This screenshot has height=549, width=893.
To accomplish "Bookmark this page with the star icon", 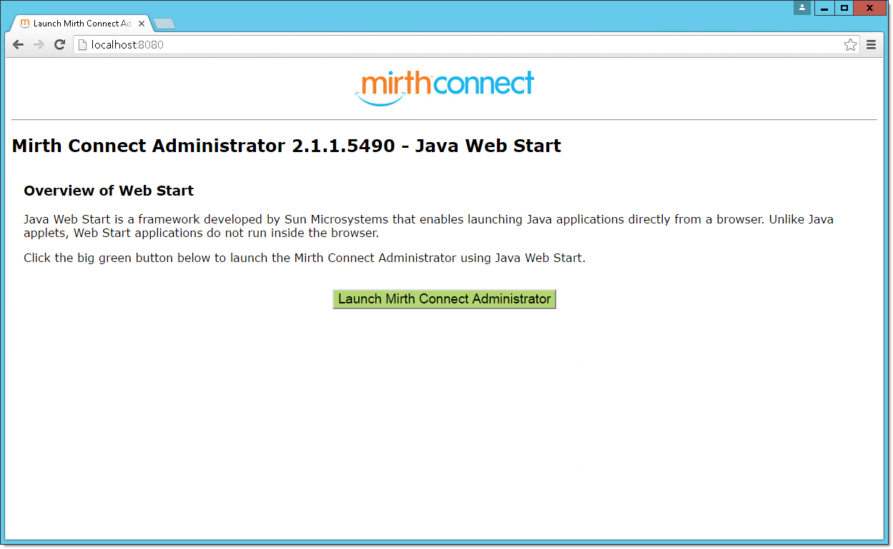I will point(850,45).
